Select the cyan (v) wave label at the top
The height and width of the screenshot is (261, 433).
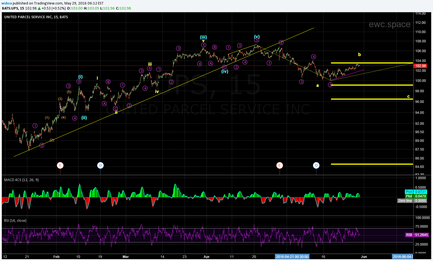pos(257,36)
